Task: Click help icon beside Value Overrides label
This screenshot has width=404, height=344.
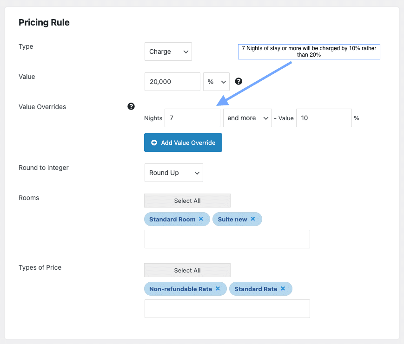Action: [x=131, y=106]
